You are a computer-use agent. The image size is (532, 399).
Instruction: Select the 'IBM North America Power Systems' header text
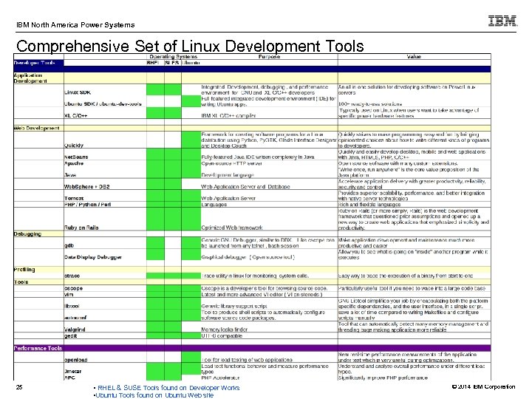pos(75,25)
